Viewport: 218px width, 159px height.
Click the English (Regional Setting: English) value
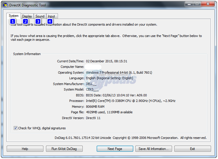109,78
